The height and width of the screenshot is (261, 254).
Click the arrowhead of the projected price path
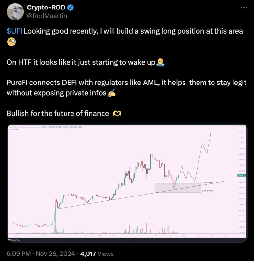coord(211,134)
